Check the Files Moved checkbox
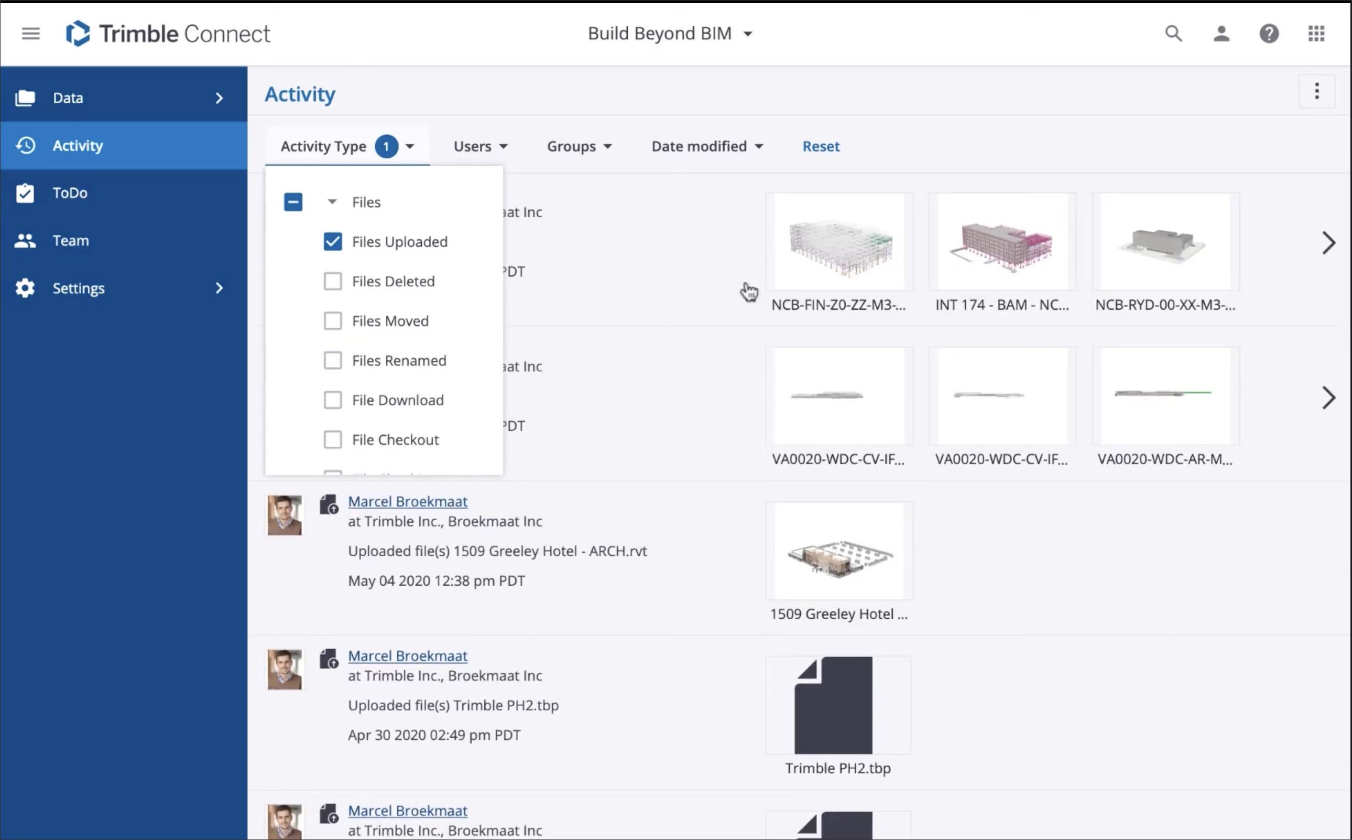Image resolution: width=1352 pixels, height=840 pixels. click(x=333, y=321)
